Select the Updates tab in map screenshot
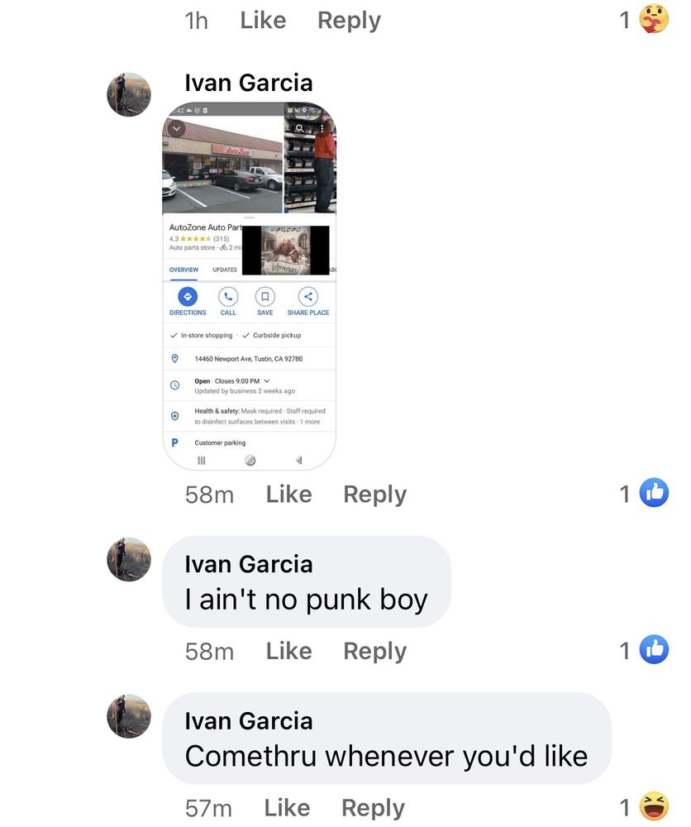This screenshot has height=827, width=691. click(225, 270)
